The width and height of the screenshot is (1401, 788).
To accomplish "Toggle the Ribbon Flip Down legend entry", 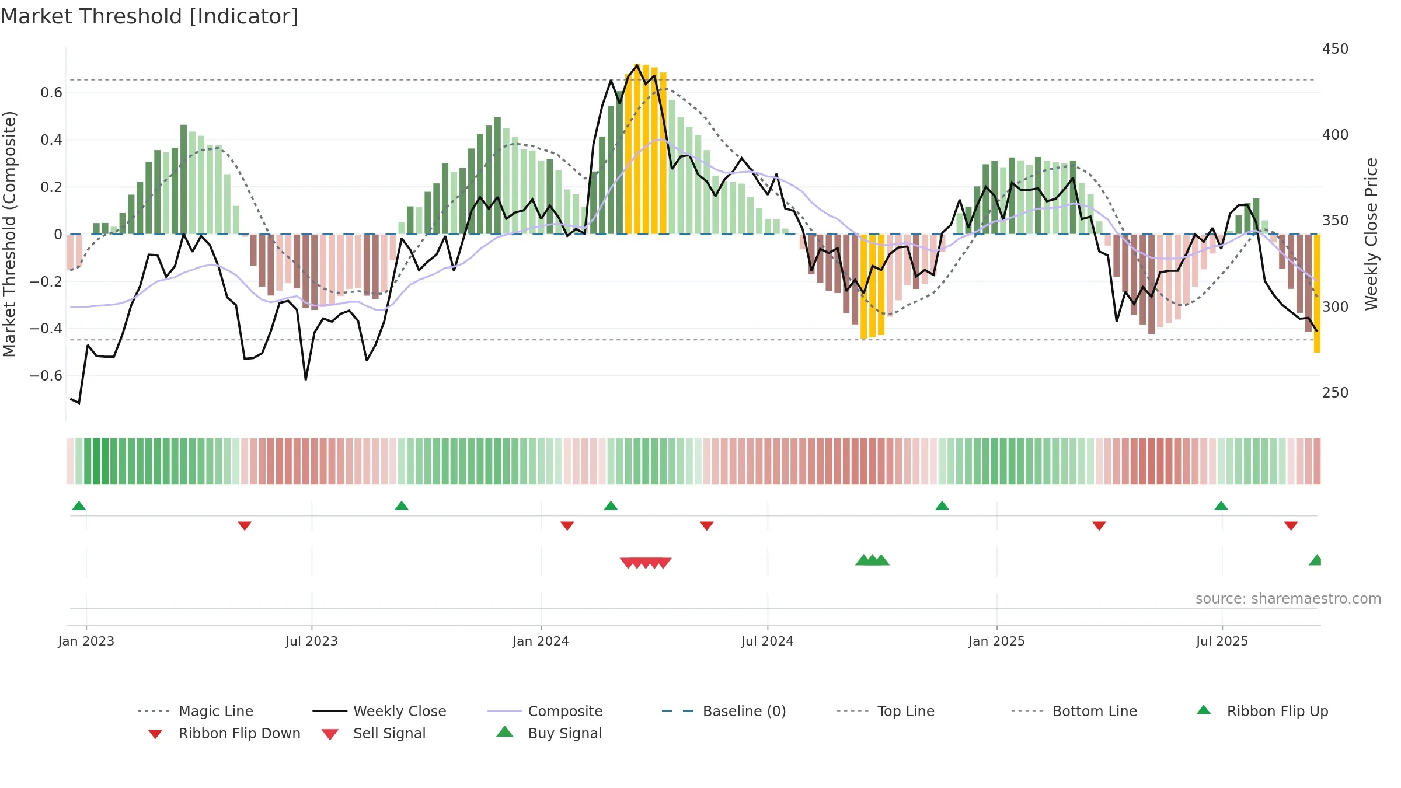I will click(x=224, y=733).
